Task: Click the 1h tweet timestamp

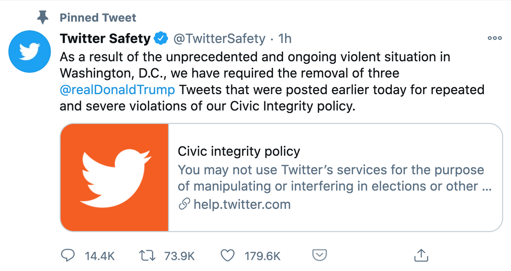Action: (285, 39)
